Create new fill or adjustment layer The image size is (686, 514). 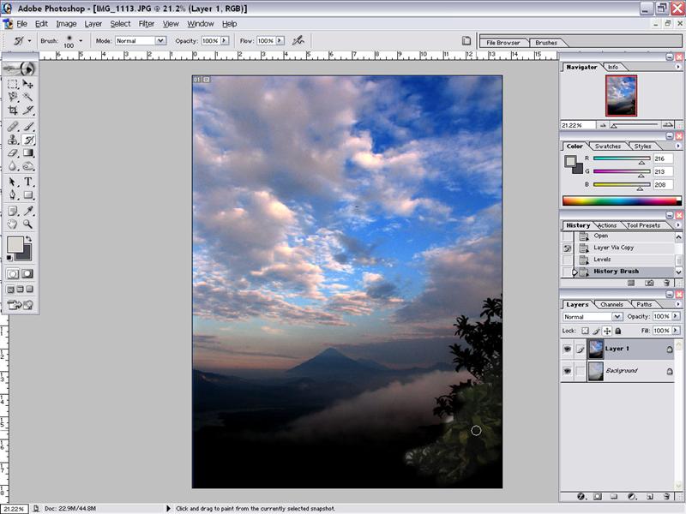point(632,496)
